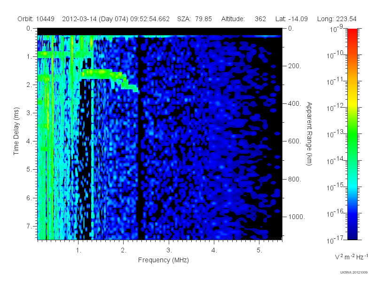Image resolution: width=376 pixels, height=282 pixels.
Task: Click the Time Delay (ms) axis label
Action: [x=16, y=131]
